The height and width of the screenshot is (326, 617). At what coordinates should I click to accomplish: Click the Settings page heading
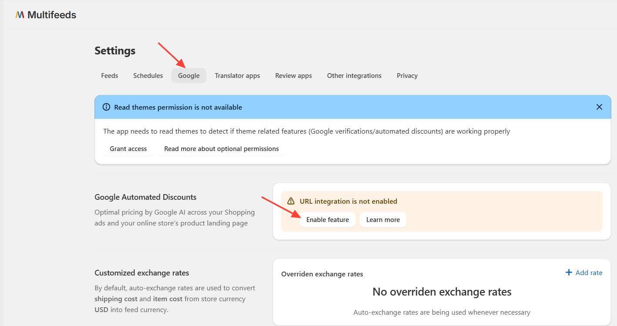coord(115,51)
